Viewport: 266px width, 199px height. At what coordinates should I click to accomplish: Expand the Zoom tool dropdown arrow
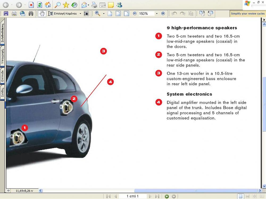[104, 14]
